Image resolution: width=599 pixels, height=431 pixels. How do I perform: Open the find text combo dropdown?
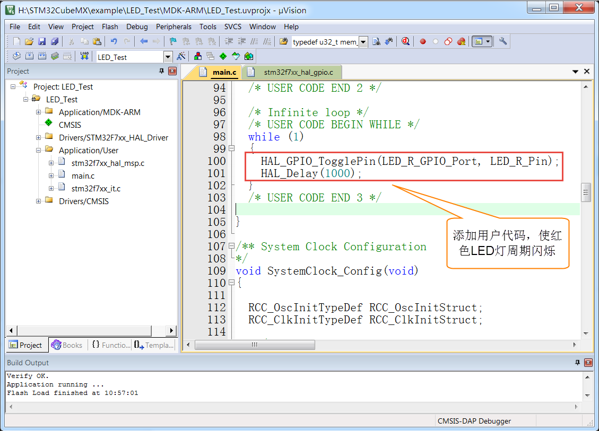pos(363,42)
